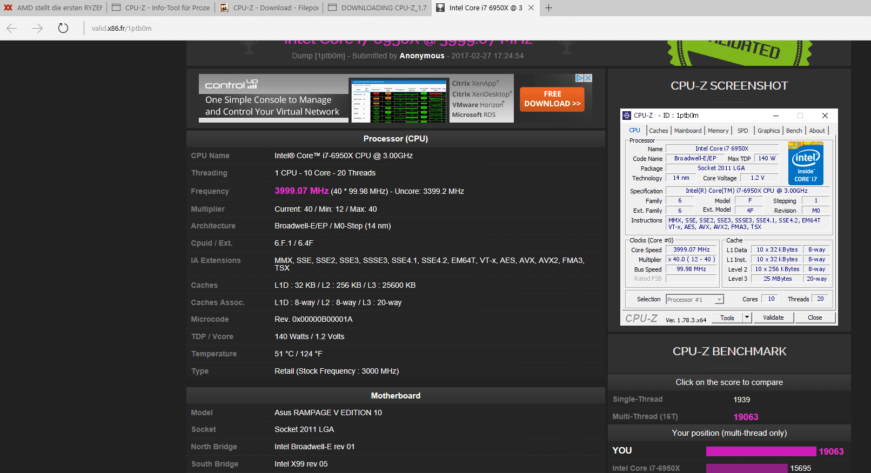871x473 pixels.
Task: Click the Single-Thread score 1939
Action: pos(742,400)
